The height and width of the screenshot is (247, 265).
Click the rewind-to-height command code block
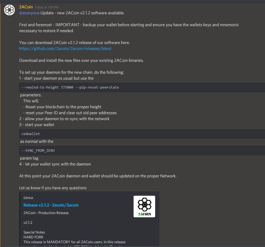pyautogui.click(x=142, y=87)
